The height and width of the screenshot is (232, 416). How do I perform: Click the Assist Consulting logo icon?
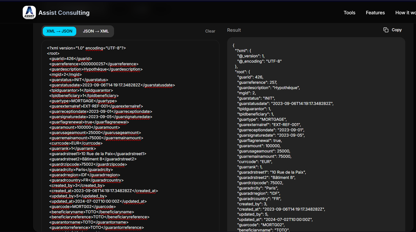29,13
